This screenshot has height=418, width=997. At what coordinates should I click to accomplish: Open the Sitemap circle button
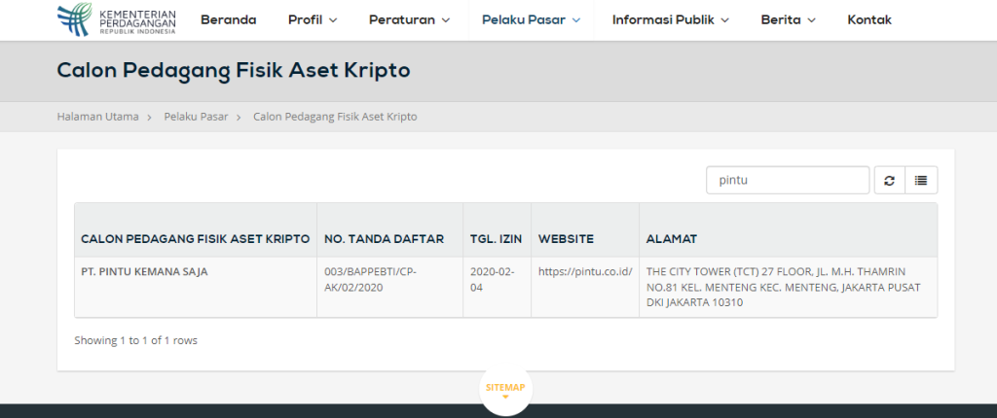coord(505,389)
